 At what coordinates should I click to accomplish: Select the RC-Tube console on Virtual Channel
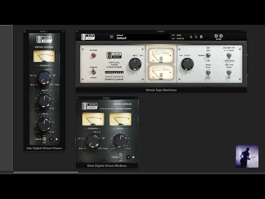55,85
